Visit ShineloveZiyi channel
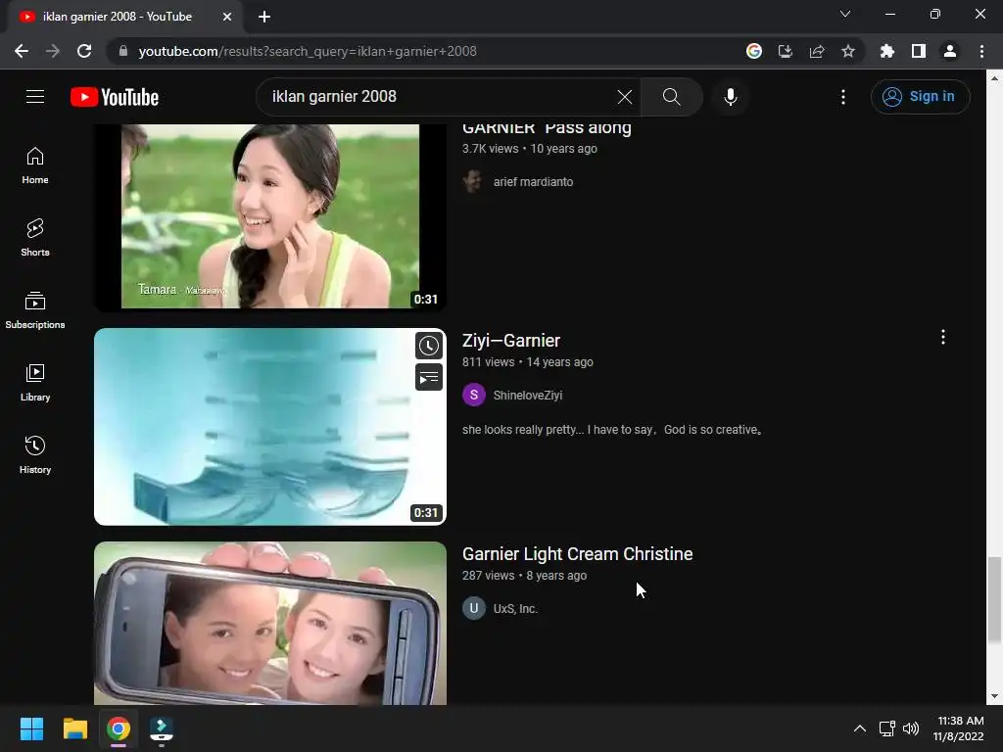The image size is (1003, 752). click(x=528, y=396)
